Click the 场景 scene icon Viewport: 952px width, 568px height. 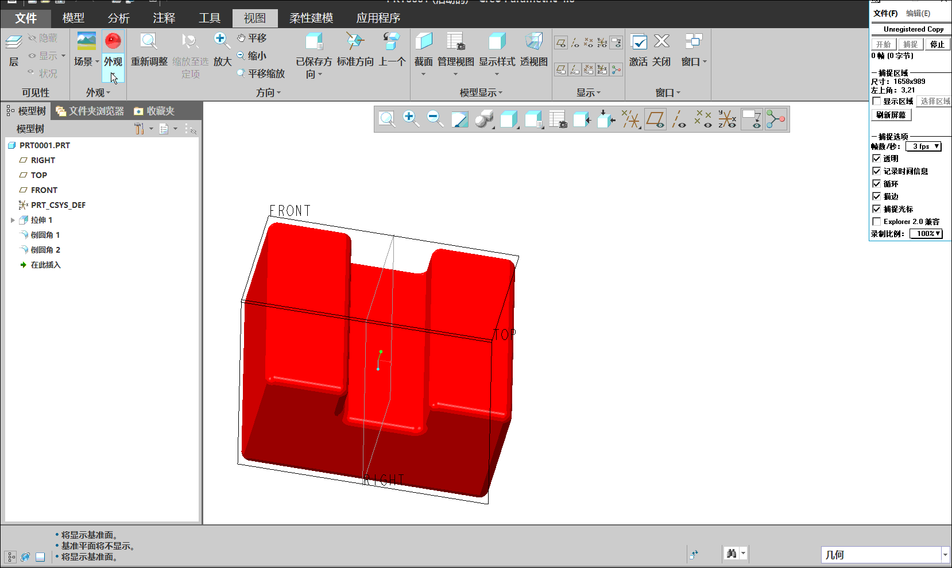(87, 41)
